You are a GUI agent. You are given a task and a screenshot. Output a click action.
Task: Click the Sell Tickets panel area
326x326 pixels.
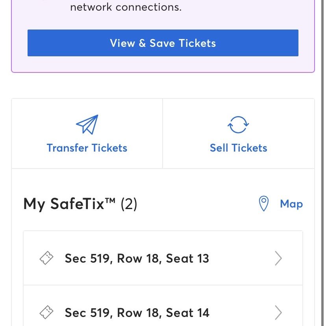(x=239, y=133)
